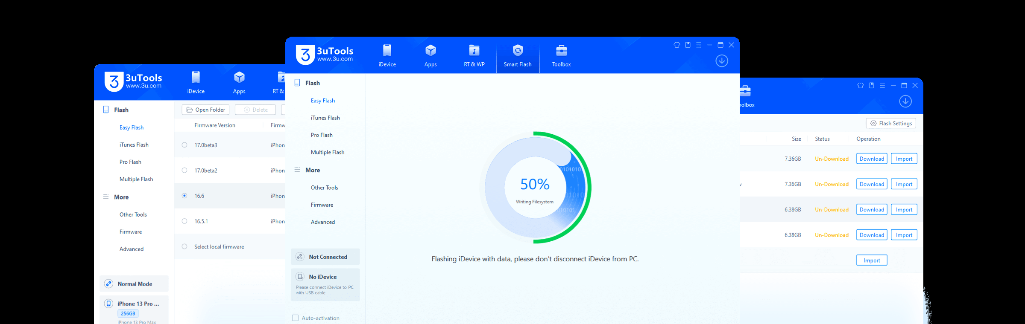Click the No iDevice phone icon
This screenshot has width=1025, height=324.
[300, 277]
